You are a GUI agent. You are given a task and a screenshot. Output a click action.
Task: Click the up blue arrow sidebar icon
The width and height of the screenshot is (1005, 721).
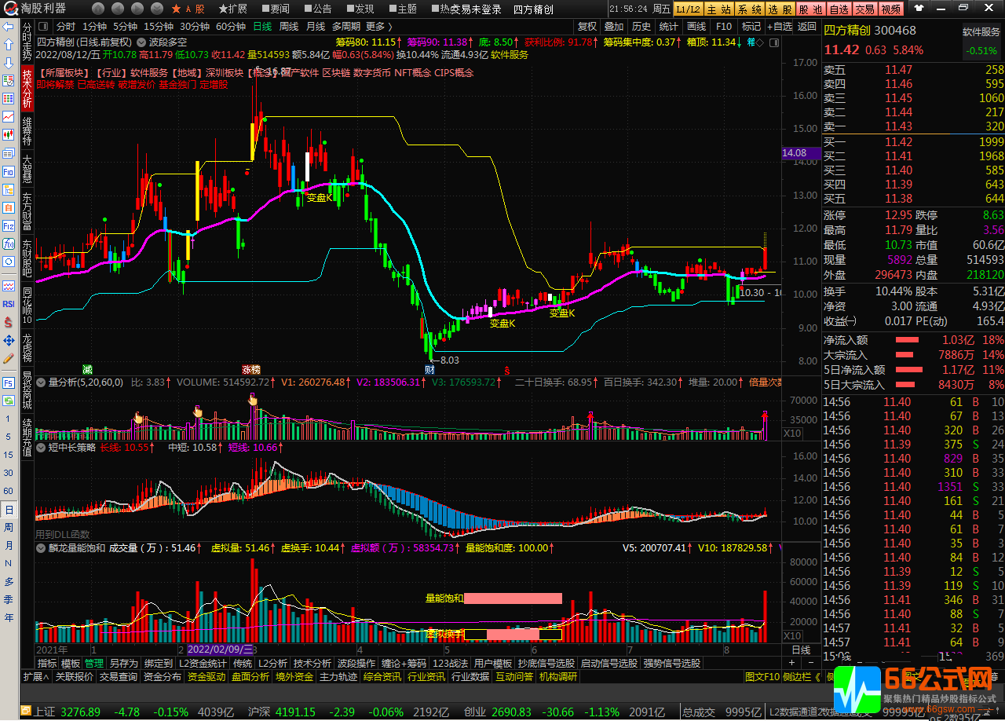click(9, 45)
